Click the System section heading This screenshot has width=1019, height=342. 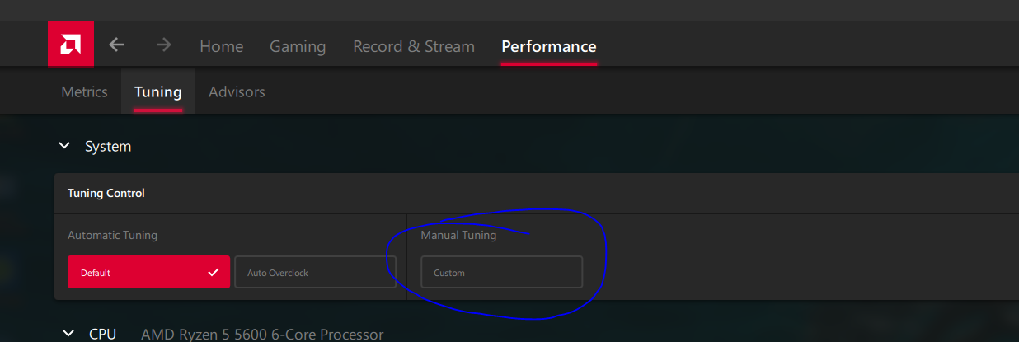[x=108, y=146]
